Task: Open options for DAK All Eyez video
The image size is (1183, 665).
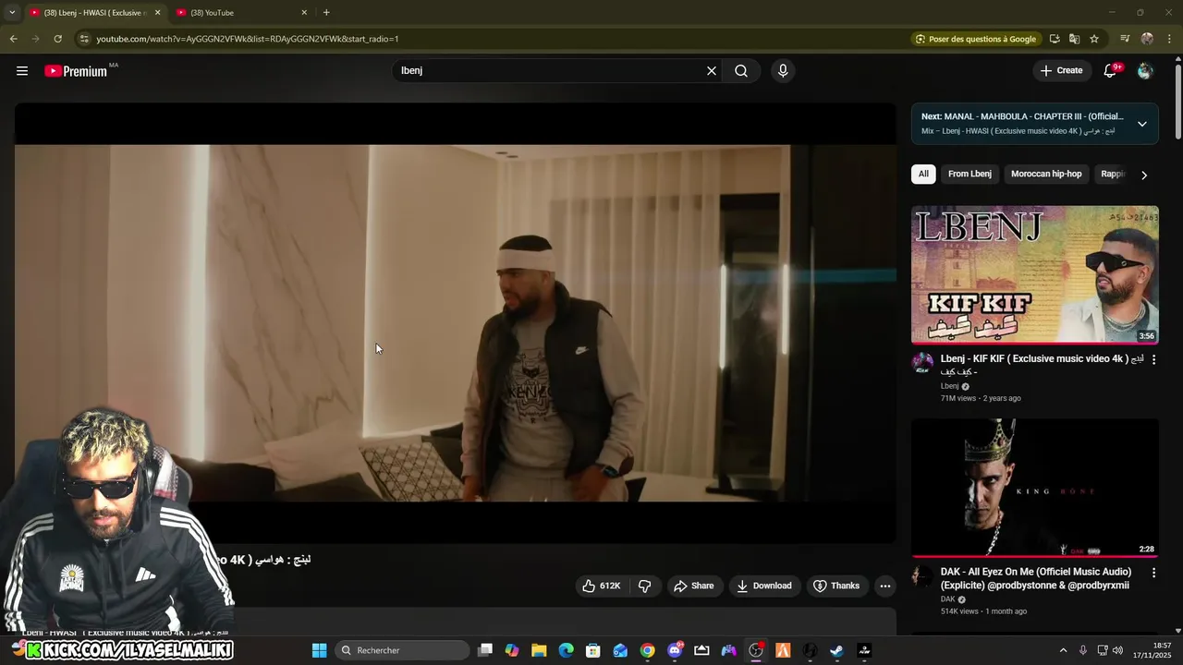Action: (1153, 573)
